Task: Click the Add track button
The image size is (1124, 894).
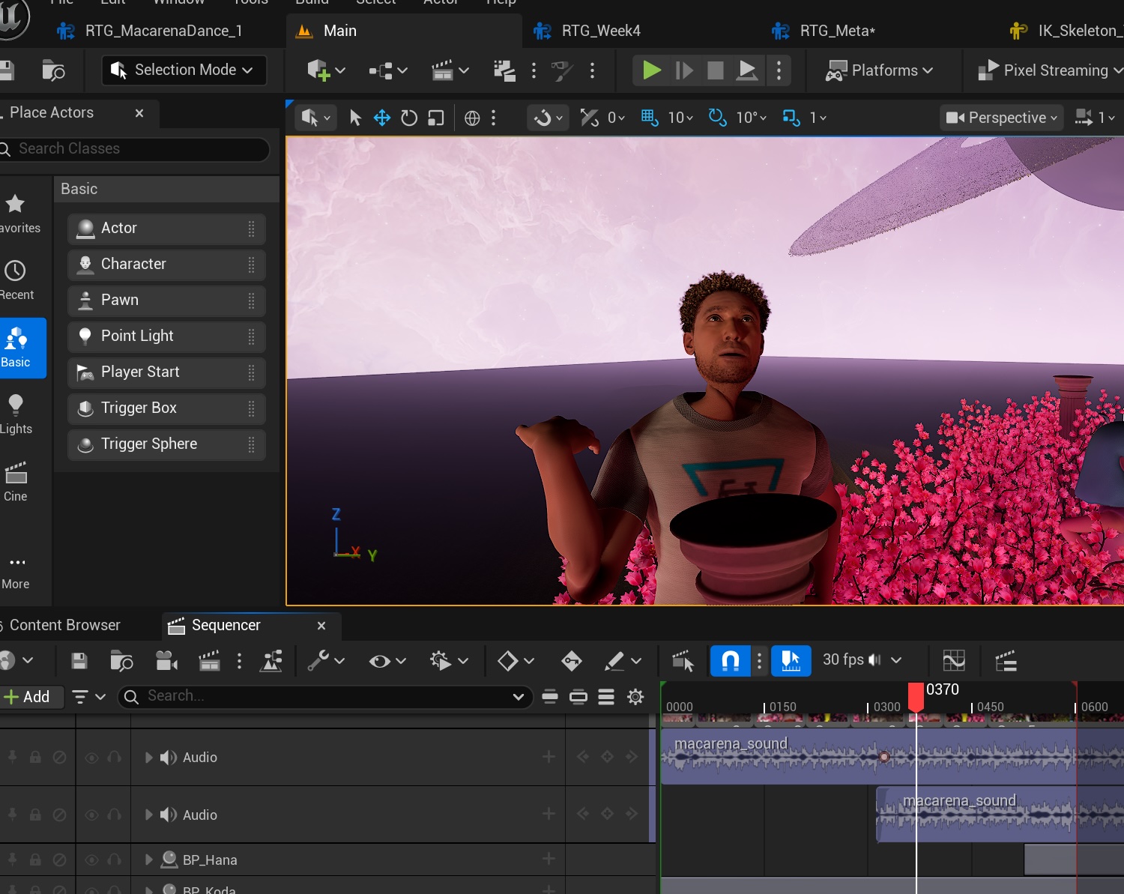Action: pos(27,697)
